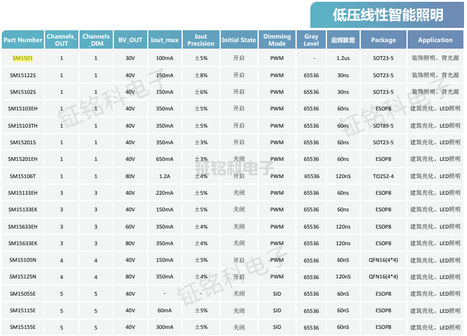This screenshot has width=467, height=336.
Task: Select 220mA value in SM15133EH row
Action: click(164, 193)
